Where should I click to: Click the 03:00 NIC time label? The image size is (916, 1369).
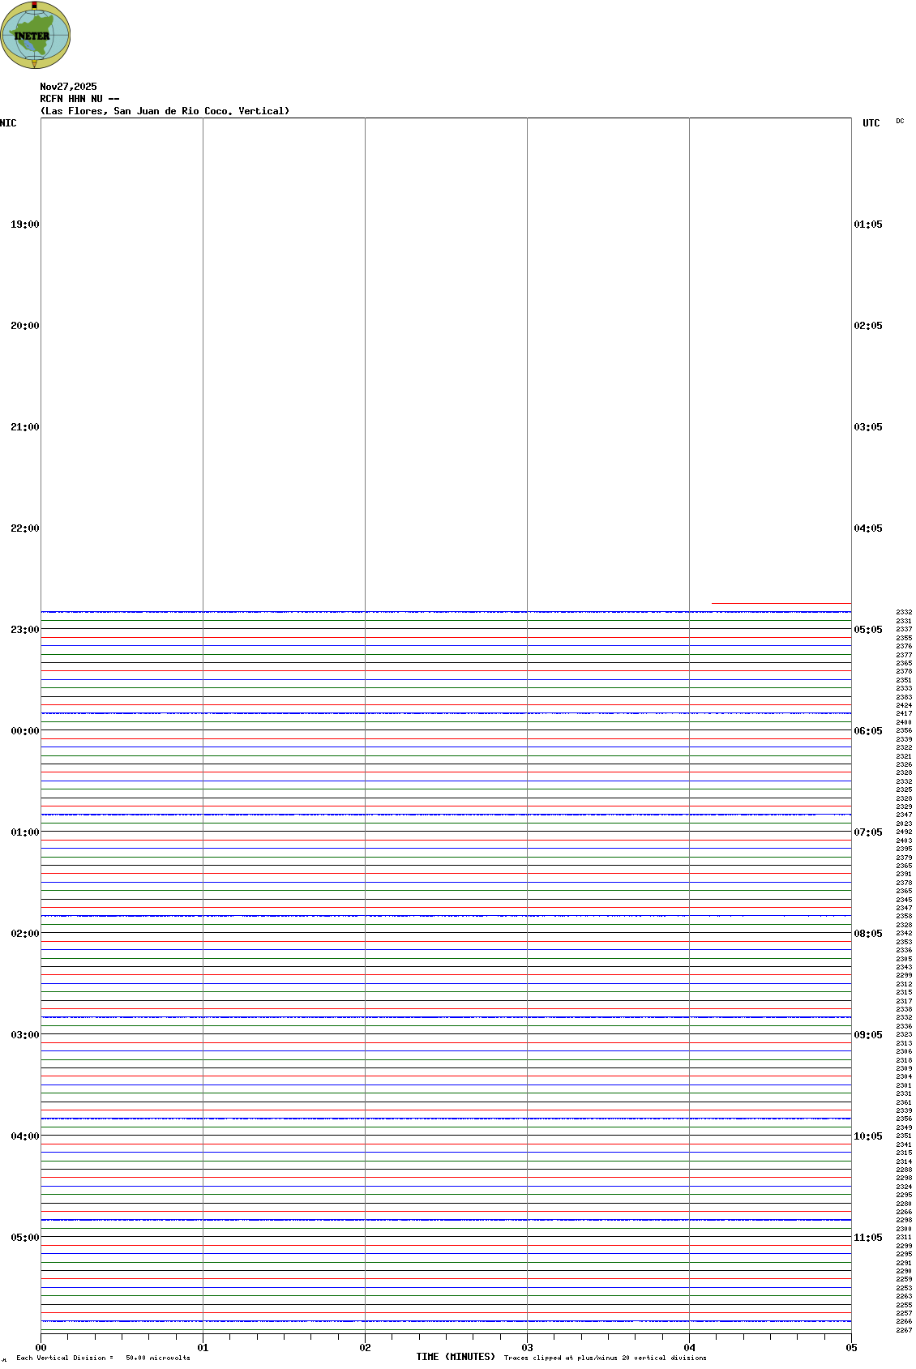coord(24,1035)
